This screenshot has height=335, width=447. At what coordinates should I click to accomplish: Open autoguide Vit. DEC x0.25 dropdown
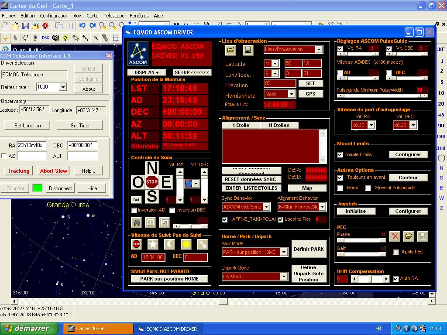413,125
